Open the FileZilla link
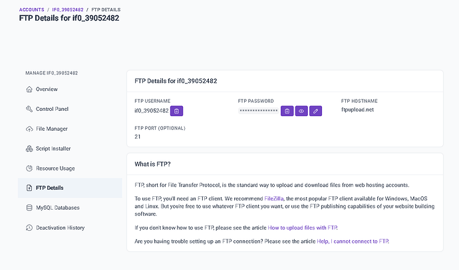Screen dimensions: 459x270 tap(273, 198)
